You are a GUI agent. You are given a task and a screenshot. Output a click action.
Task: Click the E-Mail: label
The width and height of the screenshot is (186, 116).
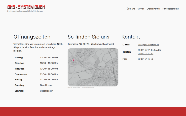126,45
